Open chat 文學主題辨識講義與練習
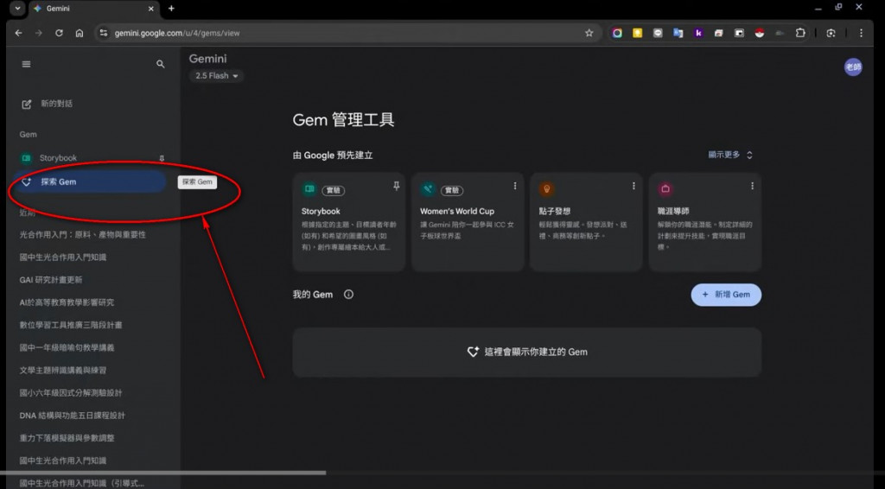 62,370
